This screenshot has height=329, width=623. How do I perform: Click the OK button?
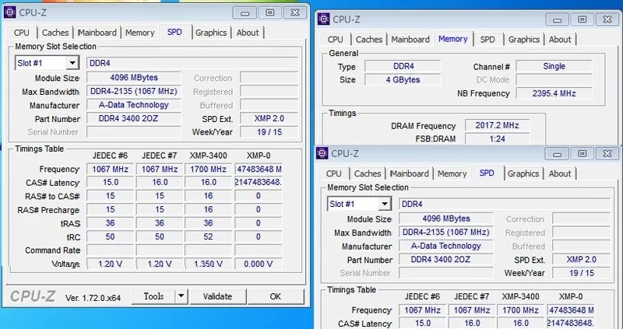coord(276,296)
